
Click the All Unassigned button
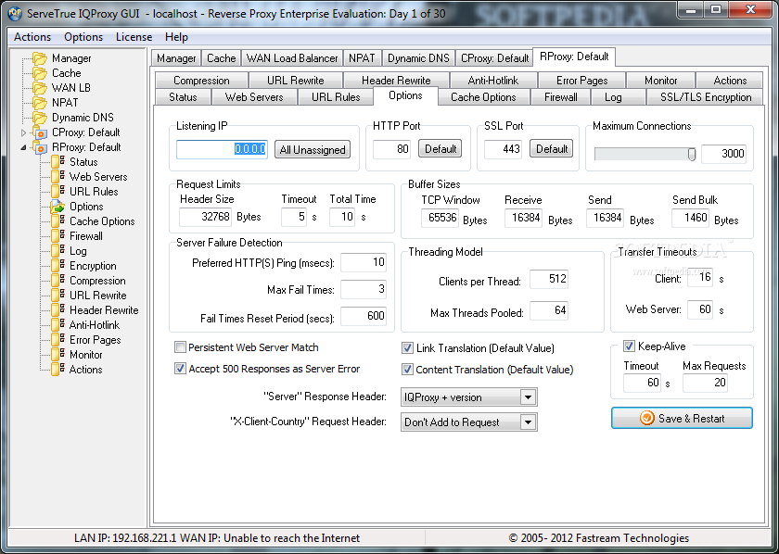[313, 149]
